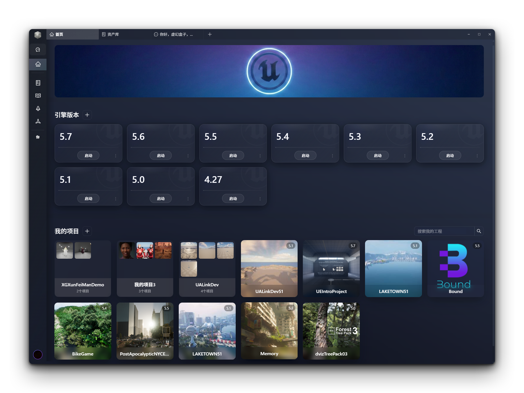Image resolution: width=524 pixels, height=393 pixels.
Task: Open new AI chat from sidebar icon
Action: click(38, 50)
